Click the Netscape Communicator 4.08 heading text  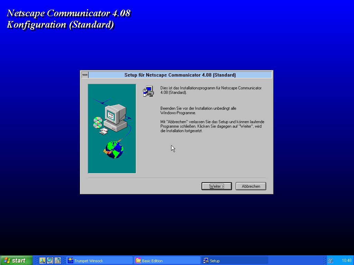(x=68, y=13)
